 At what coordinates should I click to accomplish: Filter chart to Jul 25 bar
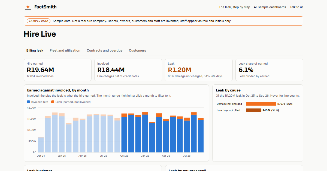pos(104,133)
